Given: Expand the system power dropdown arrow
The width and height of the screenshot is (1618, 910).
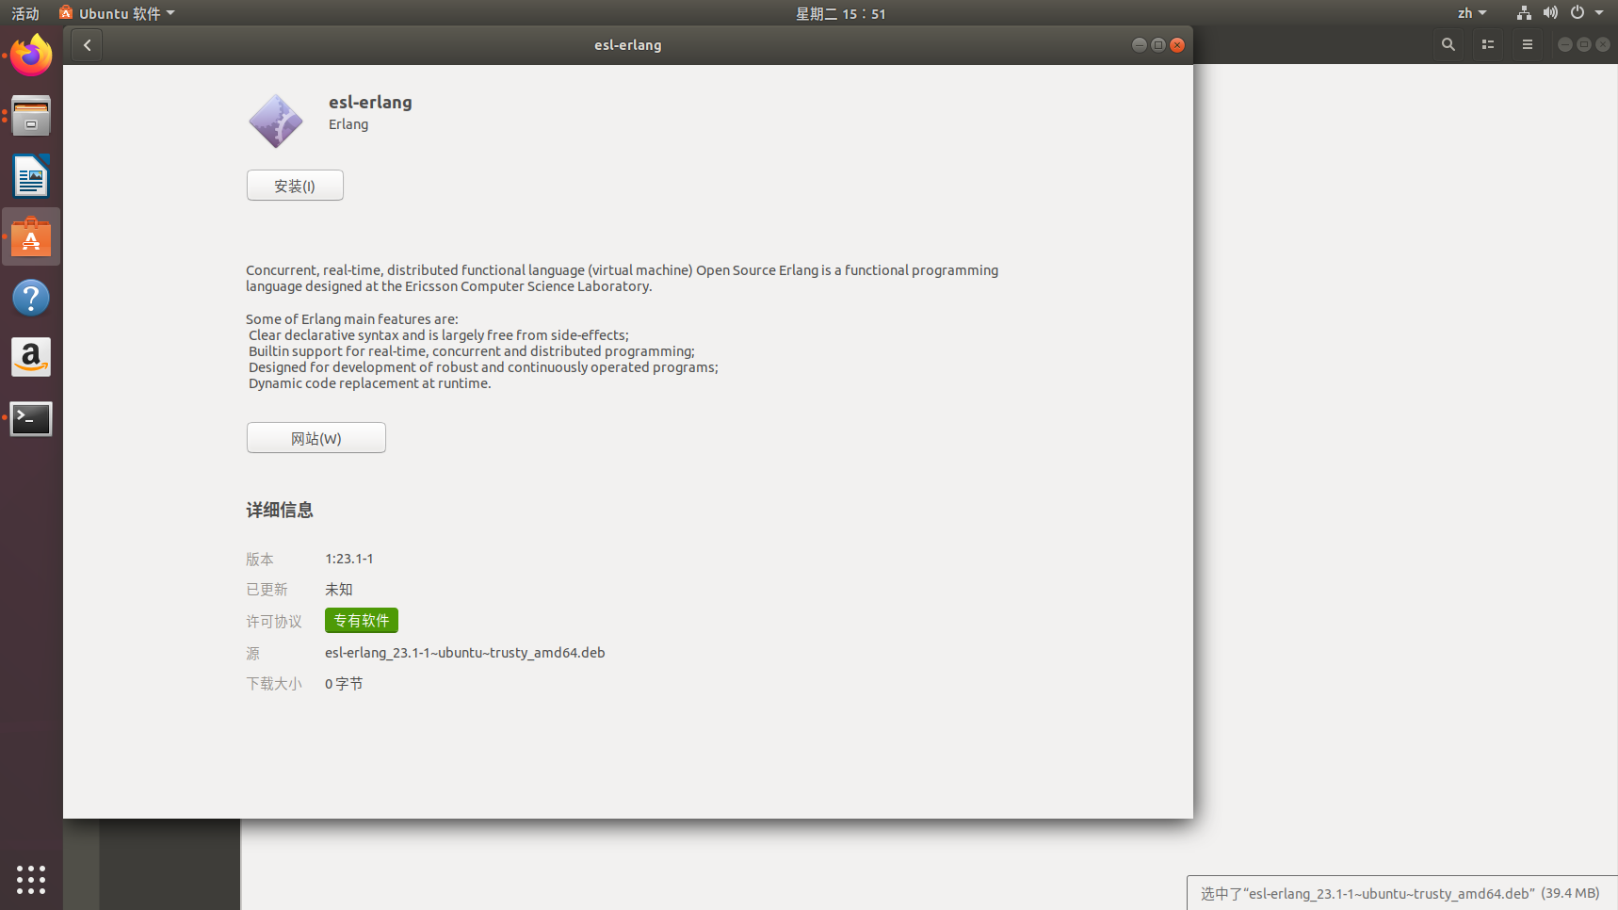Looking at the screenshot, I should pyautogui.click(x=1598, y=12).
